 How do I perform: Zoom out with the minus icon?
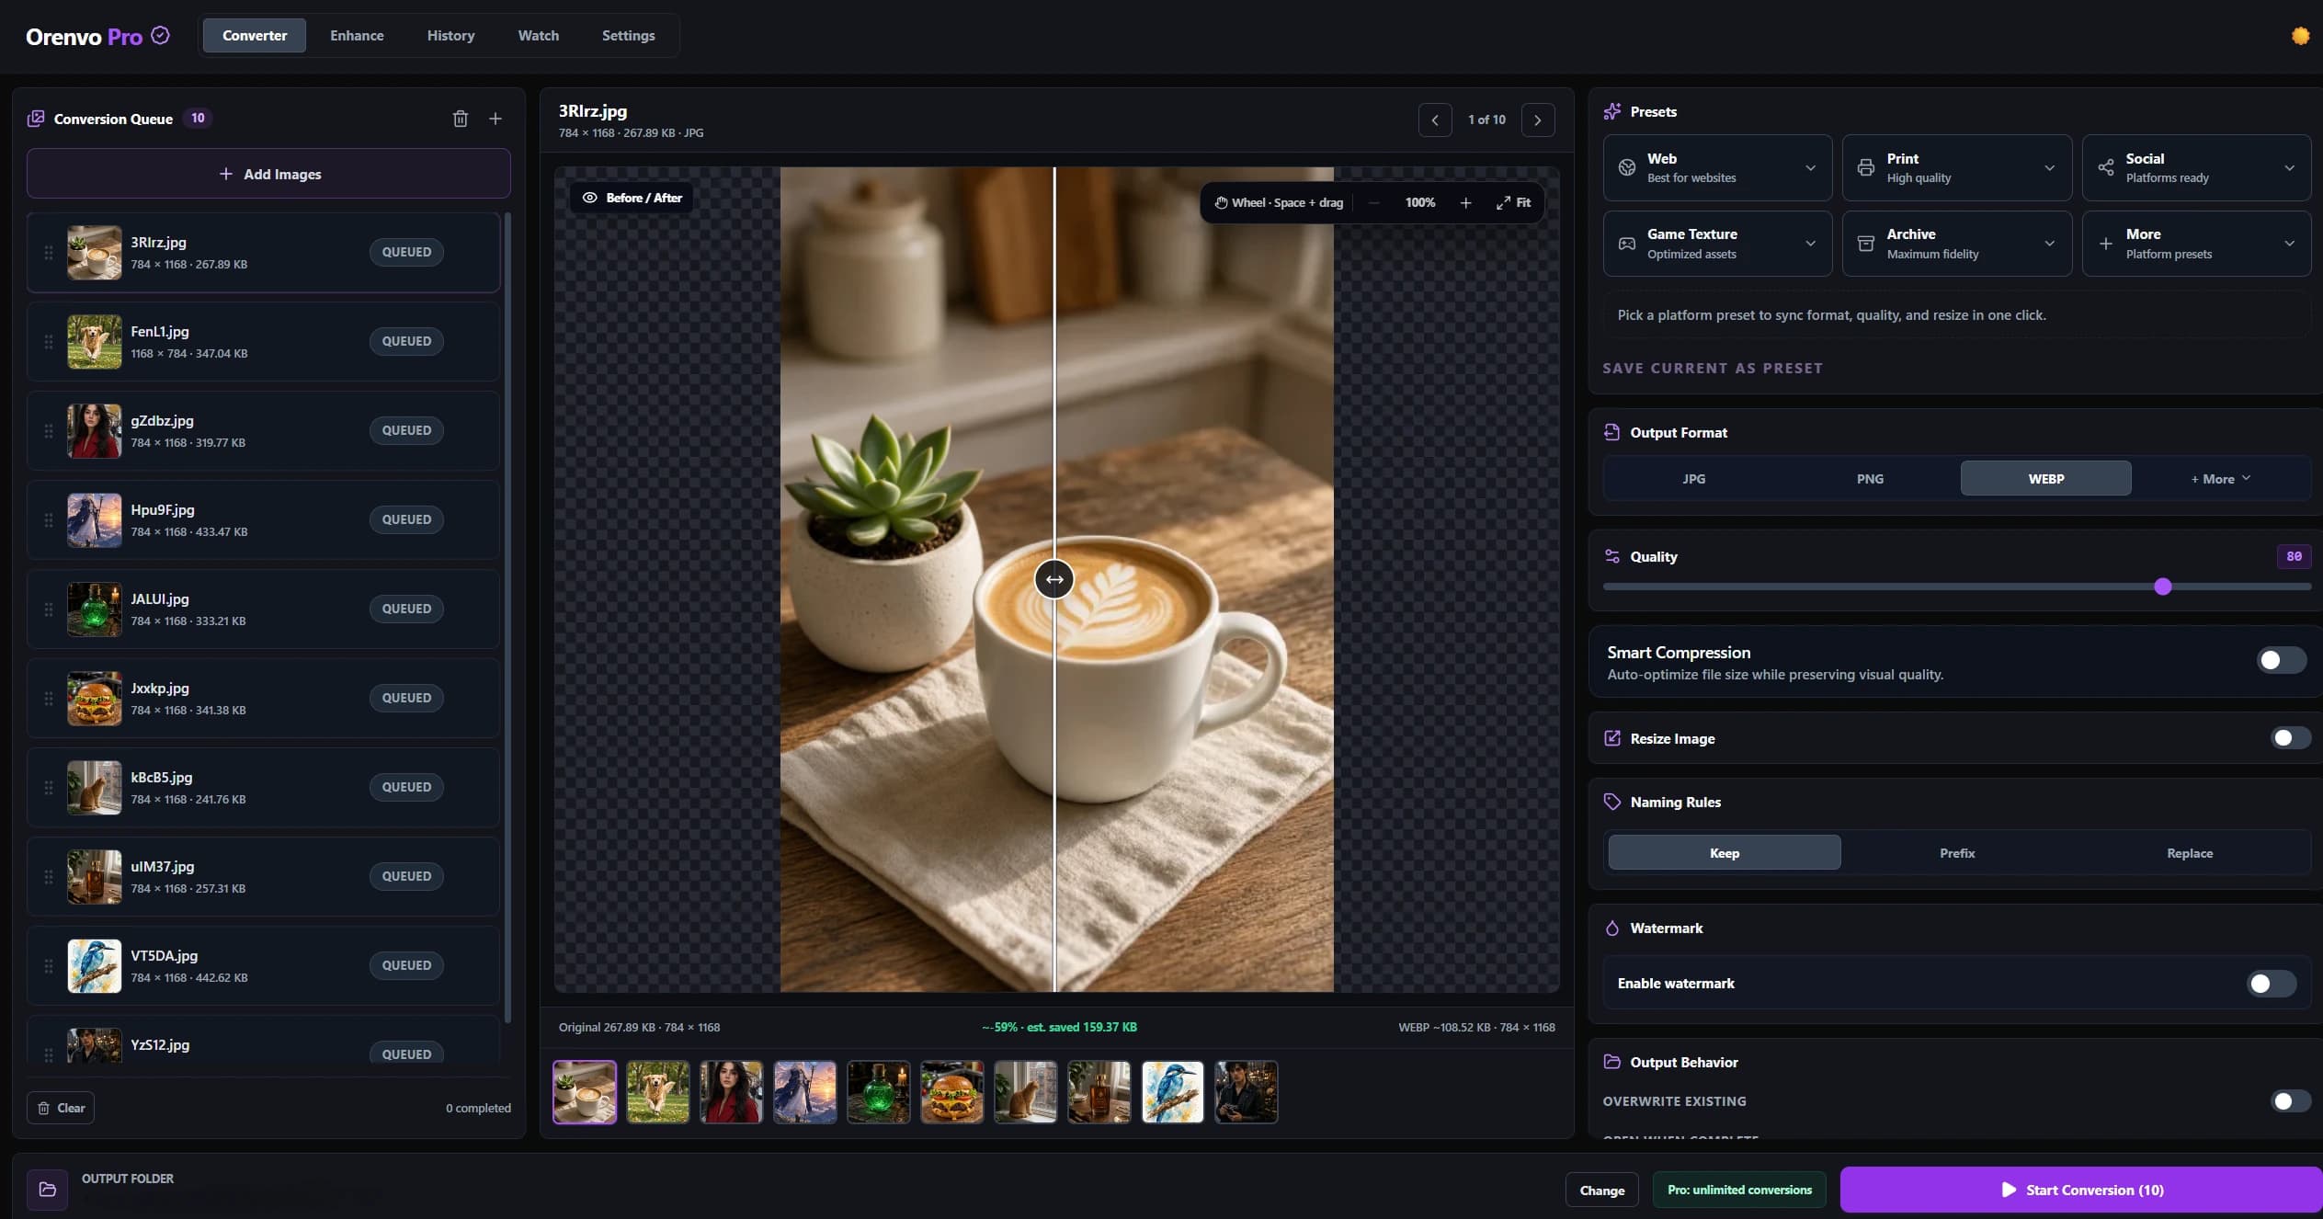coord(1374,202)
